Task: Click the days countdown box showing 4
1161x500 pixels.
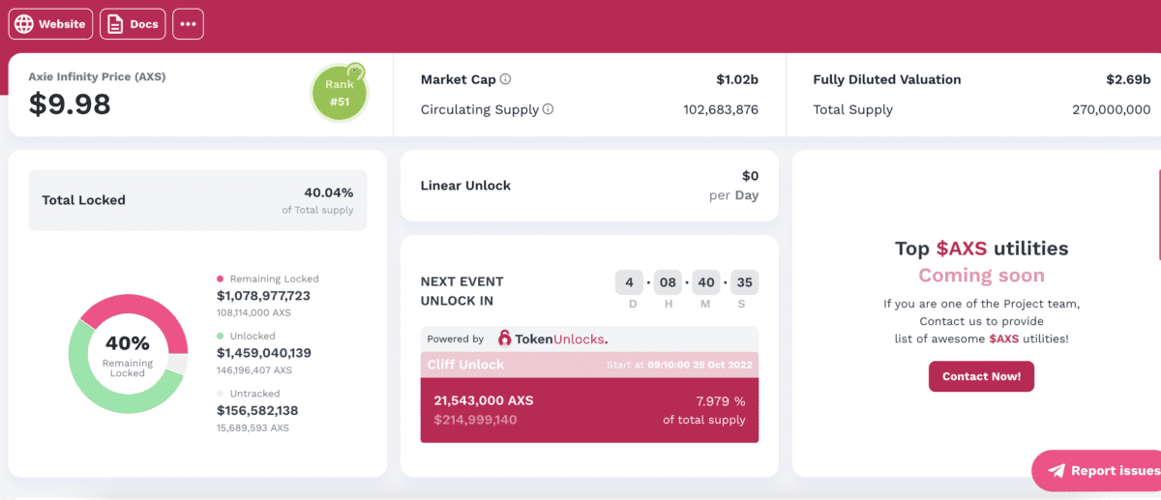Action: 629,284
